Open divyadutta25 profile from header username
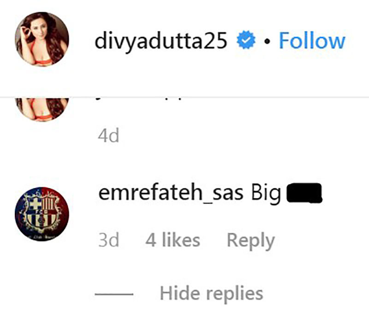The width and height of the screenshot is (369, 322). (x=161, y=41)
